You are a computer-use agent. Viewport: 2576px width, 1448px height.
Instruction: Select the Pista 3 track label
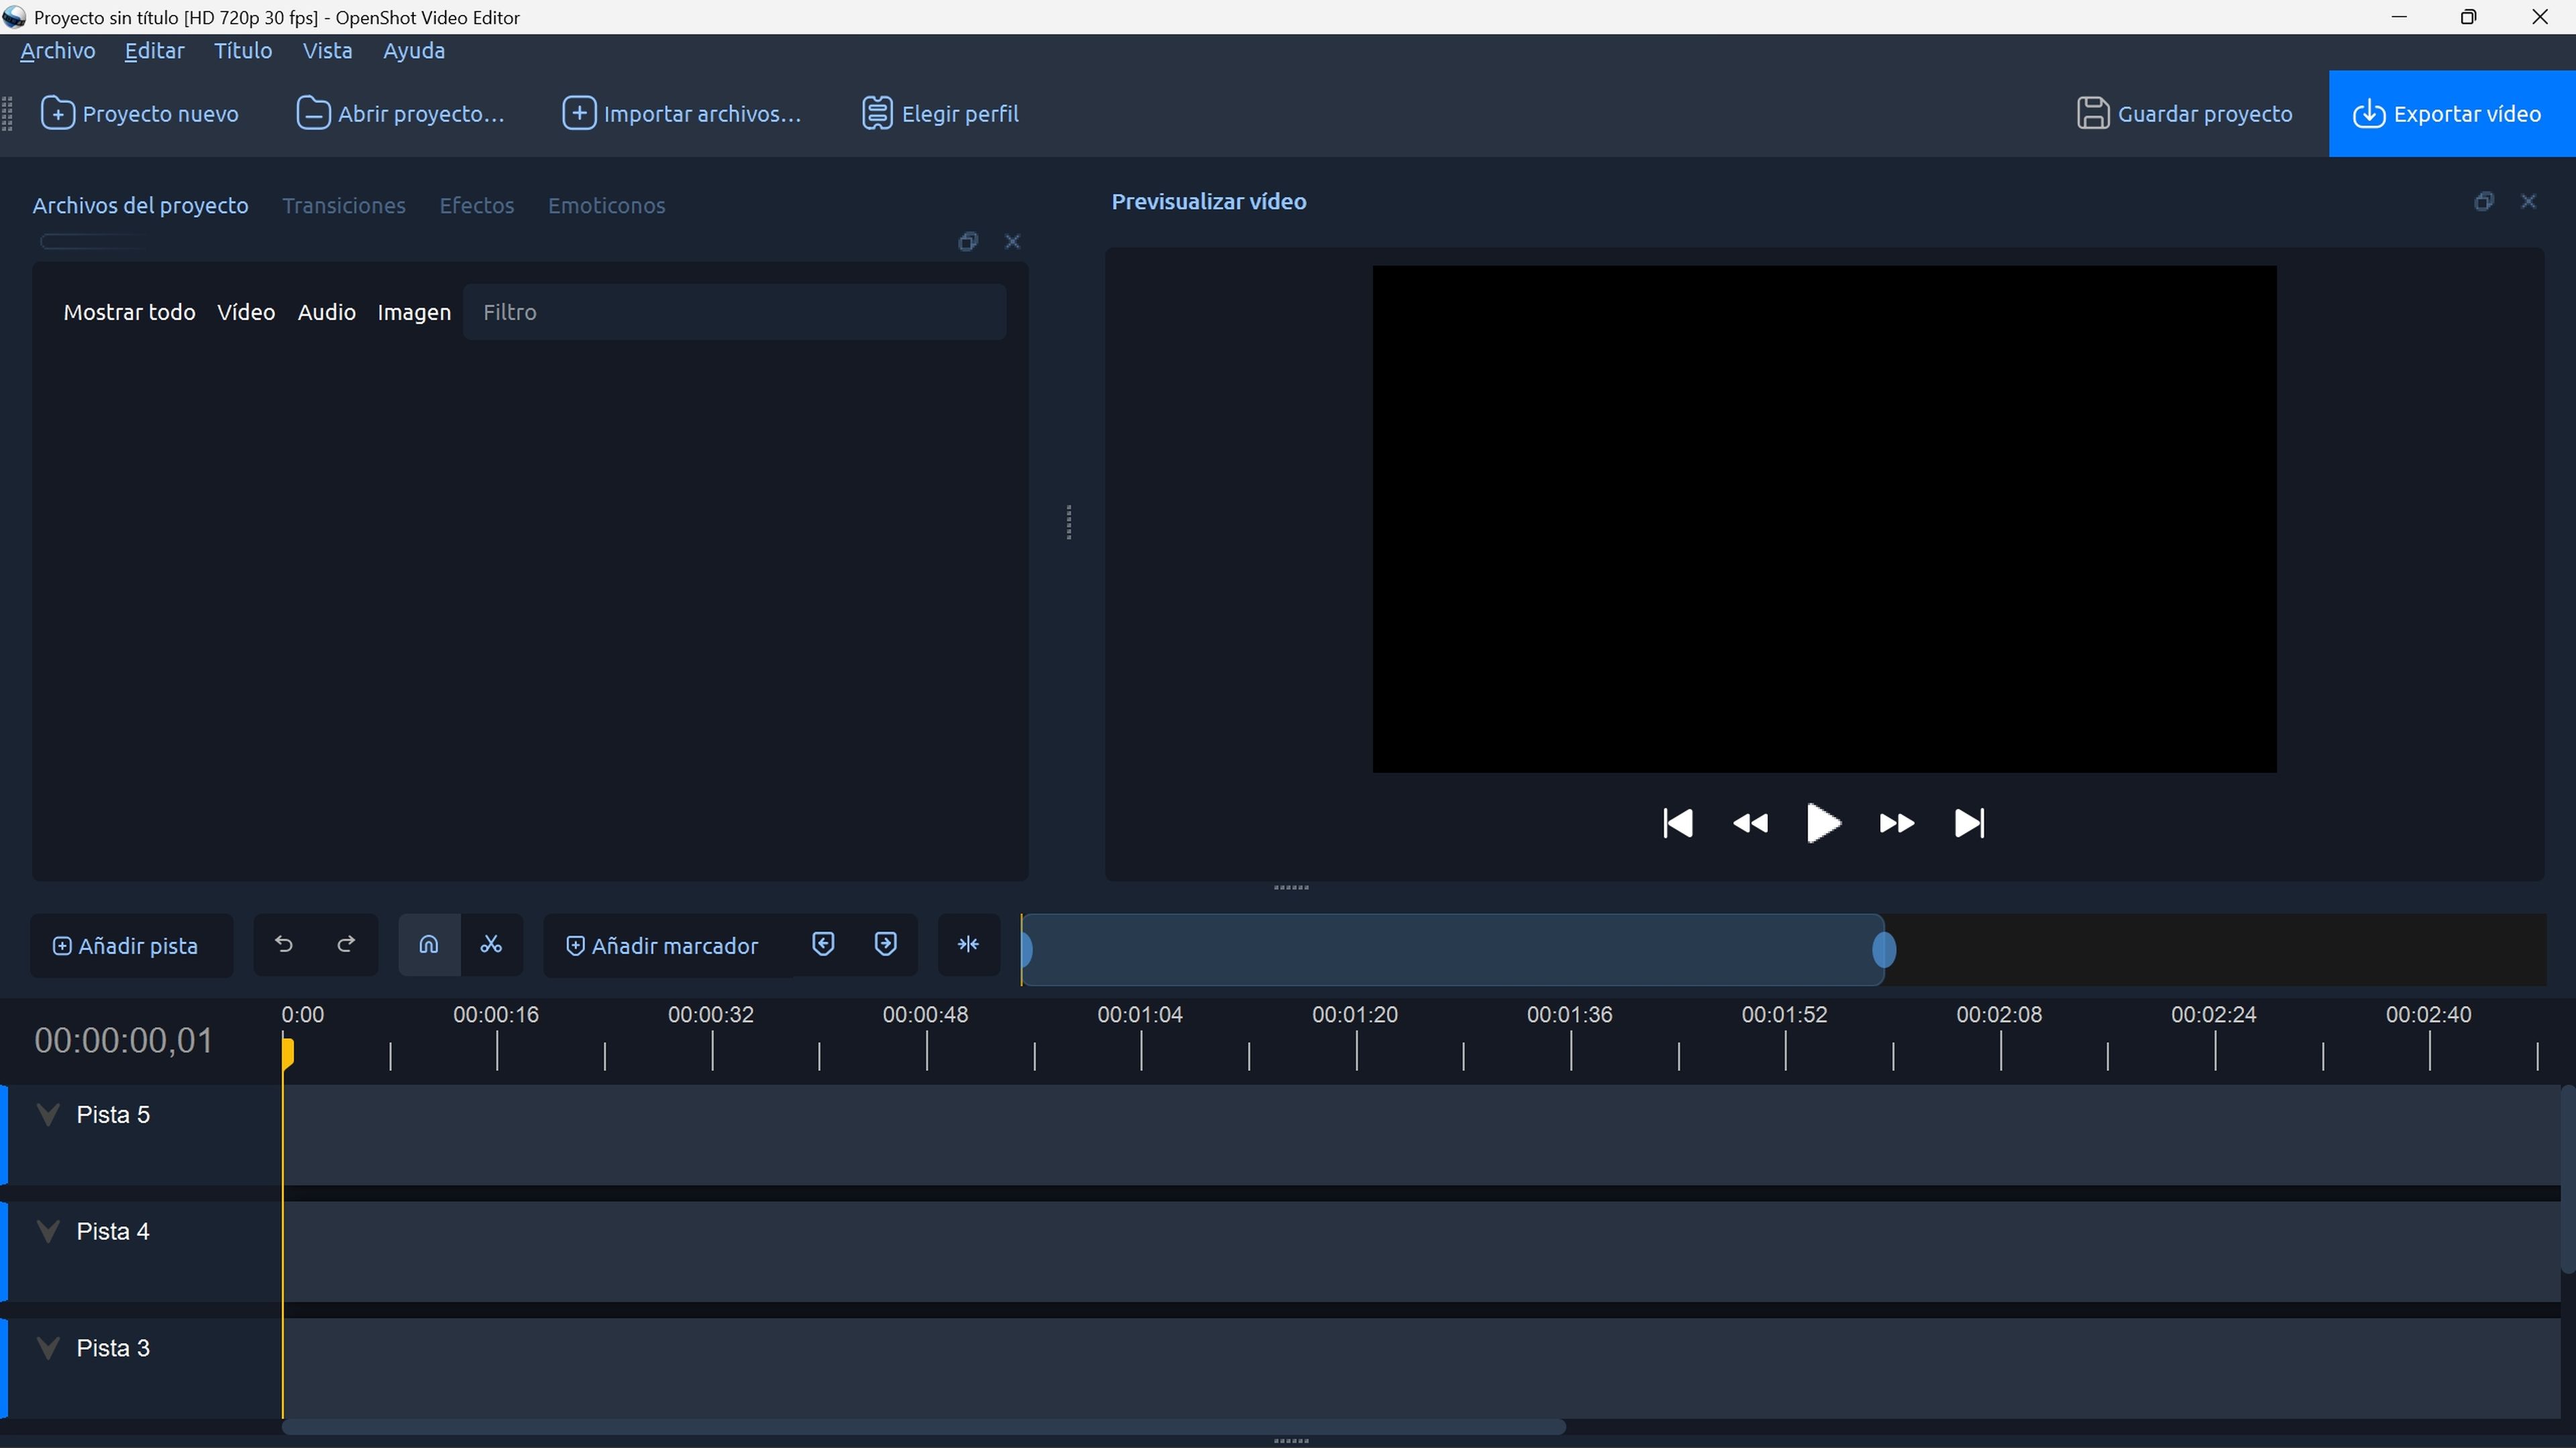tap(113, 1349)
